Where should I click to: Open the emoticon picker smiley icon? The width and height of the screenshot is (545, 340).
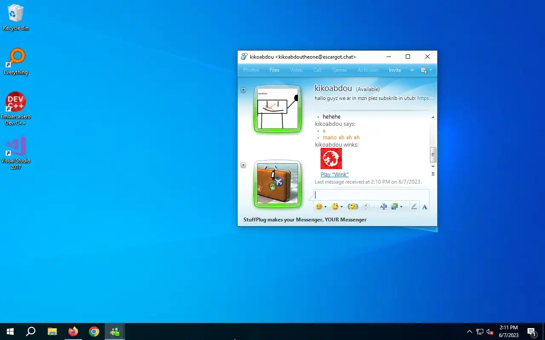pyautogui.click(x=318, y=207)
